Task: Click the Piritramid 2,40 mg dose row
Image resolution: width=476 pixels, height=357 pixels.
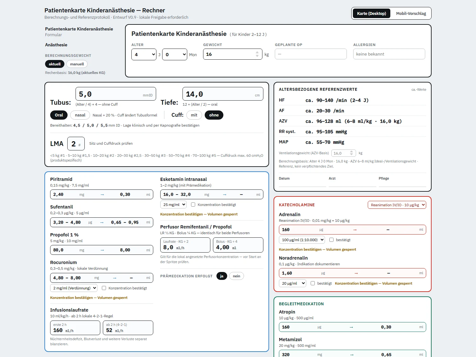Action: [102, 195]
